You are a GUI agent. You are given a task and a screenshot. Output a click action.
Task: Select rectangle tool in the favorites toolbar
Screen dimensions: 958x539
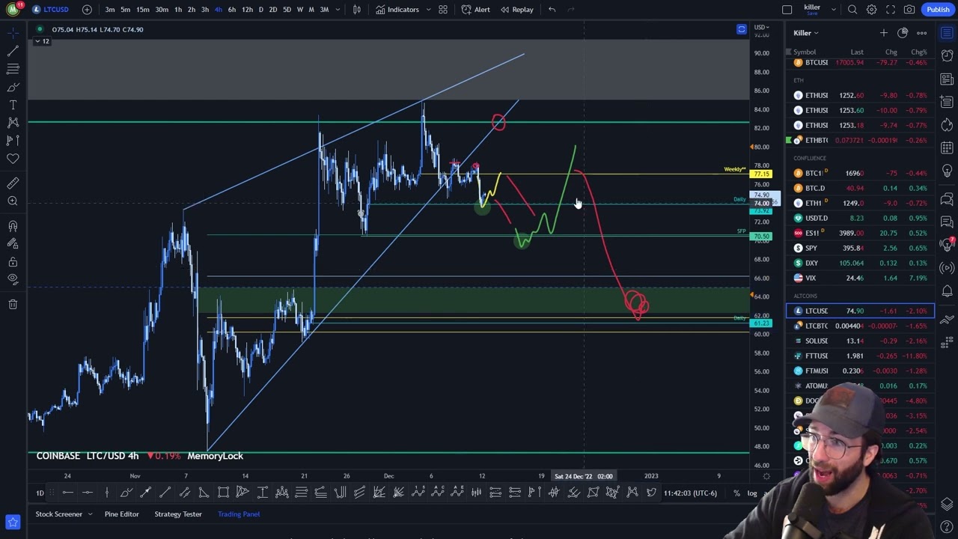coord(223,492)
